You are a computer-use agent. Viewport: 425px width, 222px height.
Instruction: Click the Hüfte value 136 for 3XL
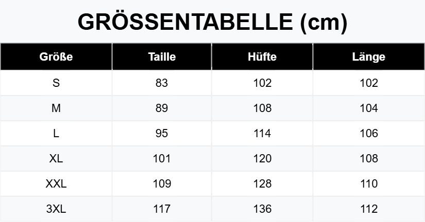[x=262, y=209]
